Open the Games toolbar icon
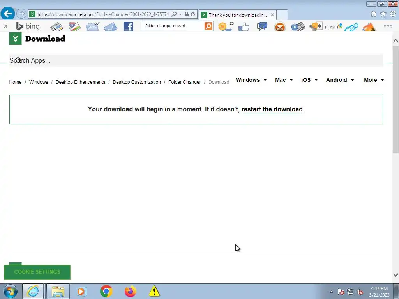 pyautogui.click(x=316, y=26)
